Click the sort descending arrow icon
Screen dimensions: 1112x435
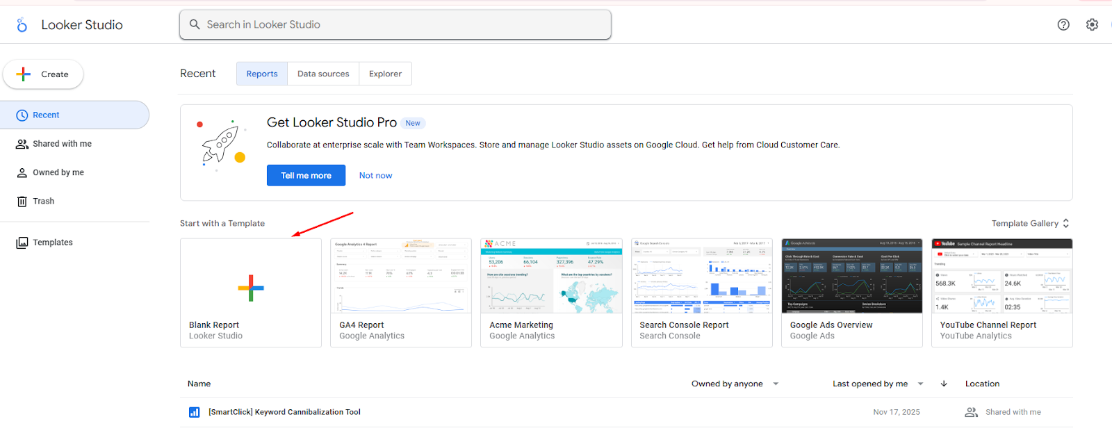(944, 384)
